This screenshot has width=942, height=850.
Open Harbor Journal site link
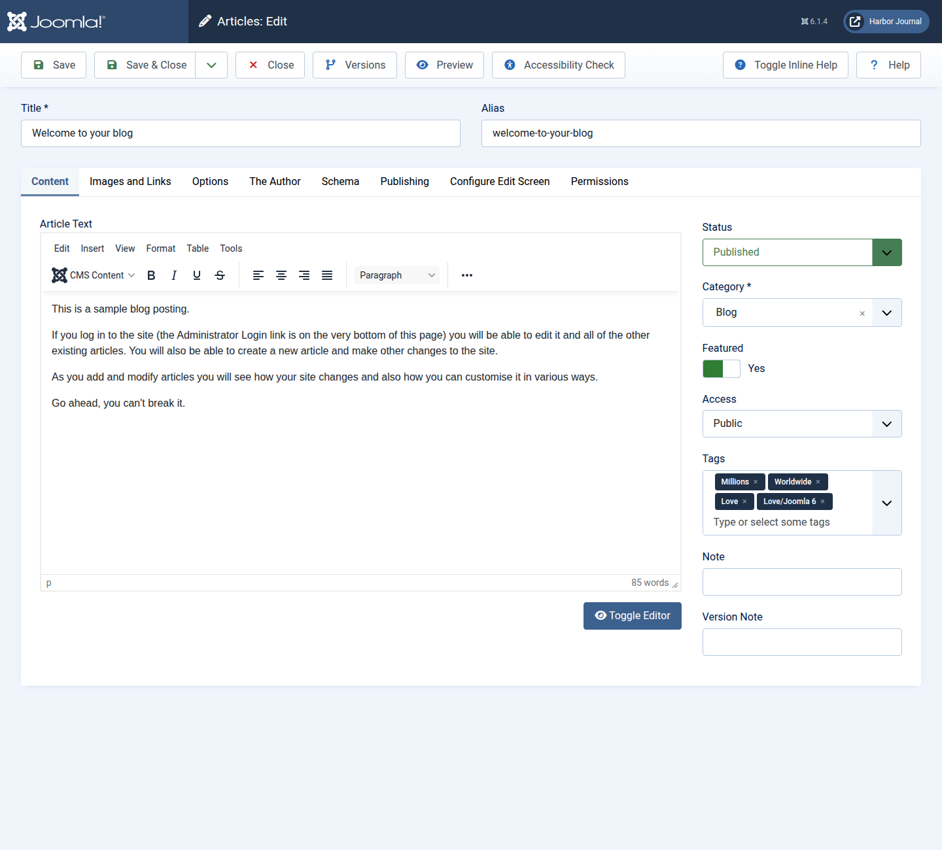886,22
